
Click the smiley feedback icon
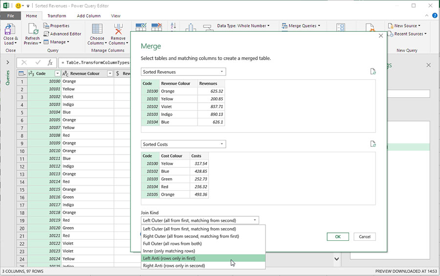(18, 5)
